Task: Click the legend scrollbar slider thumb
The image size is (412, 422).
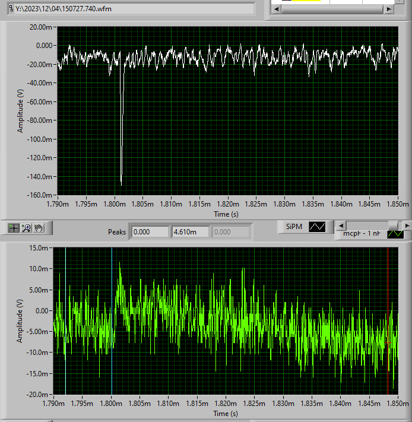Action: pyautogui.click(x=394, y=226)
